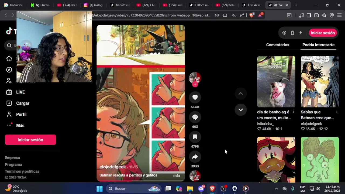Open the volume control in system tray
This screenshot has height=194, width=345.
point(318,189)
